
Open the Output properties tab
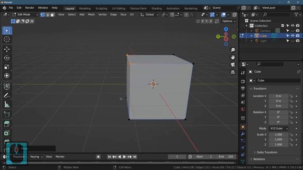(243, 88)
